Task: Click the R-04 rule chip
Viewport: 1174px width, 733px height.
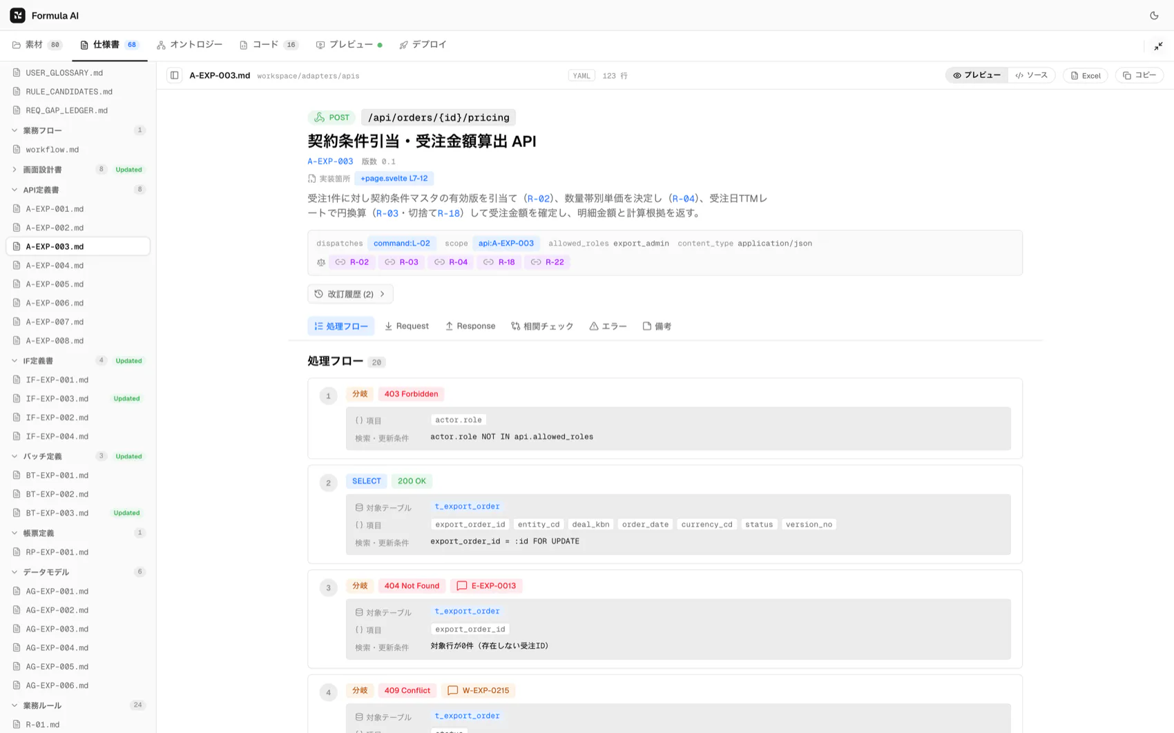Action: (x=451, y=262)
